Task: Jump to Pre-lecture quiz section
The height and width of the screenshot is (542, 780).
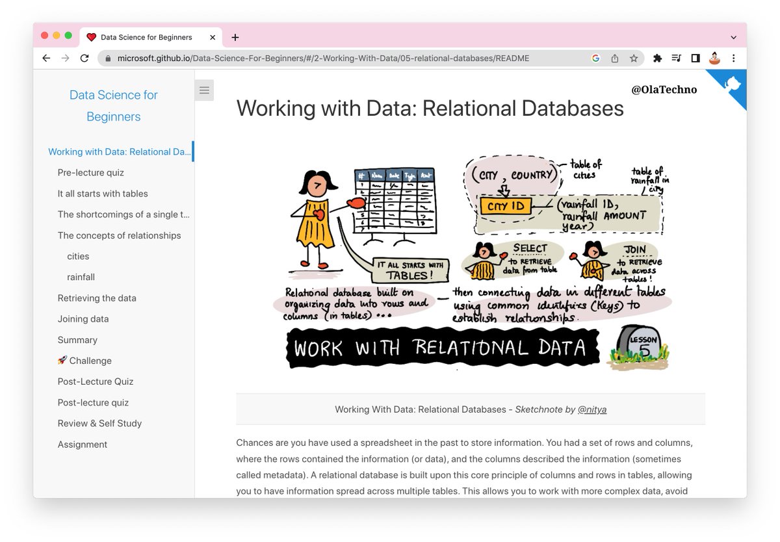Action: coord(90,172)
